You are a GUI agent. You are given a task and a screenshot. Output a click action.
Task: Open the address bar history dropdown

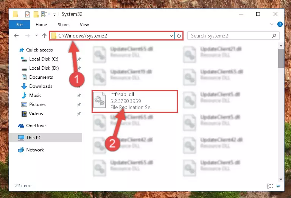[171, 36]
